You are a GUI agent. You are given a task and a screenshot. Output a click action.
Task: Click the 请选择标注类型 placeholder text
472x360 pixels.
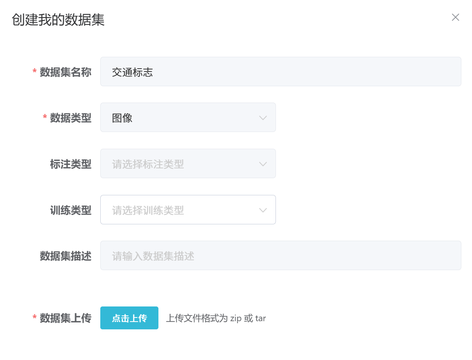pyautogui.click(x=148, y=164)
